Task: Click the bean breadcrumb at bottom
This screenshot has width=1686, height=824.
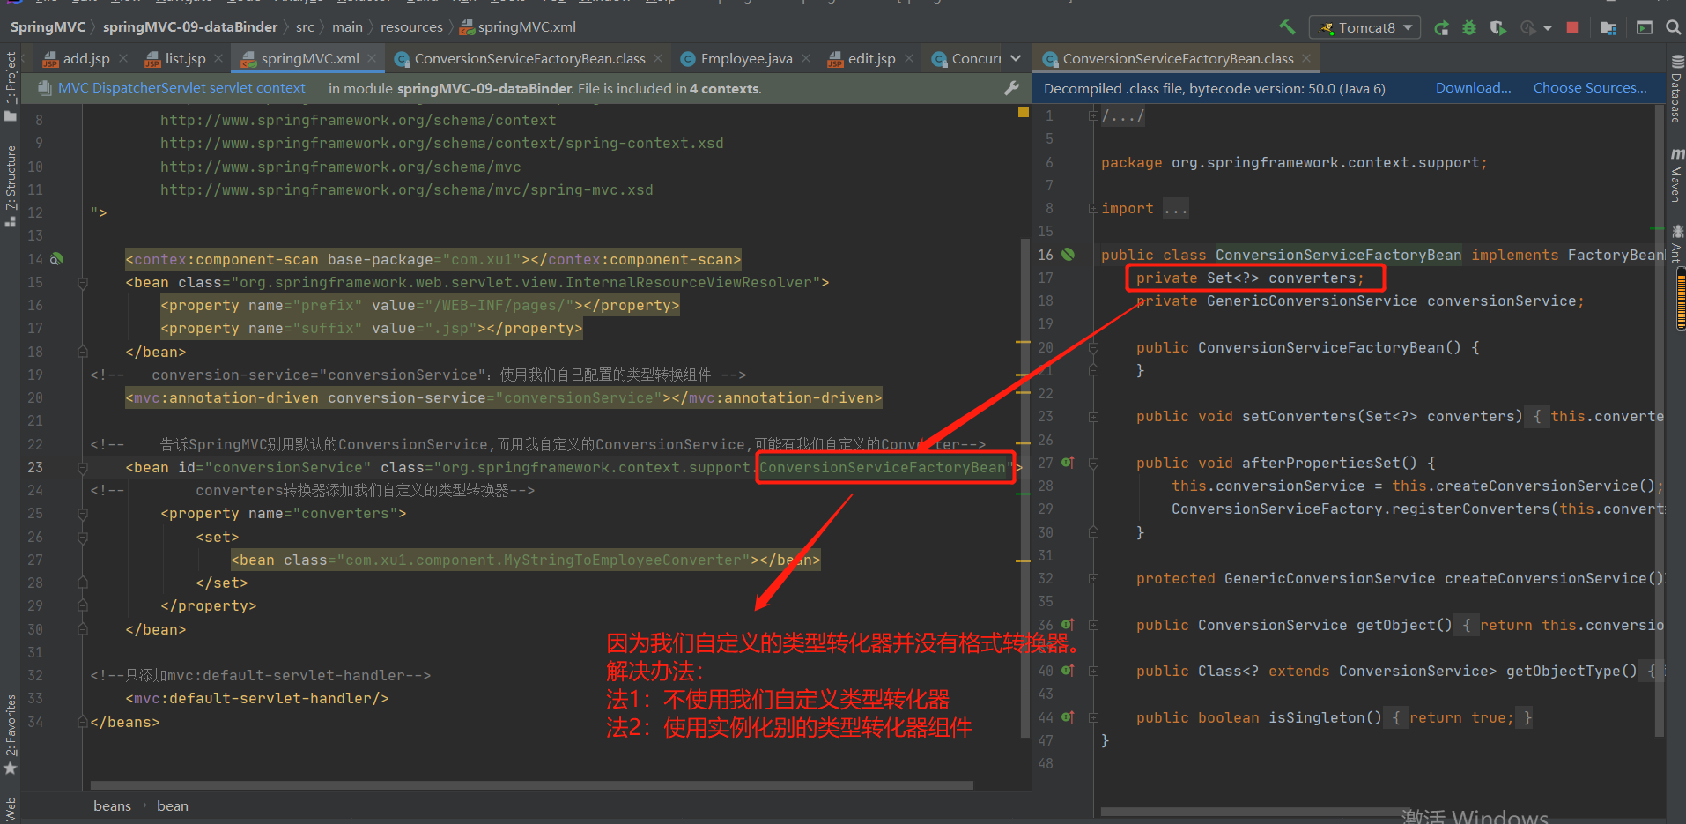Action: click(173, 806)
